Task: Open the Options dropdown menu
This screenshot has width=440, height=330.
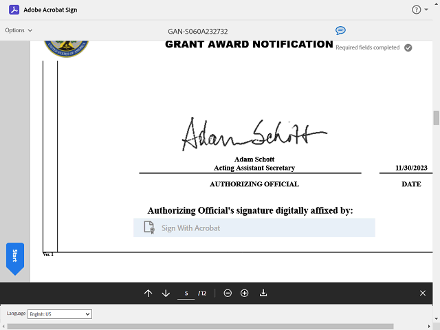Action: [19, 30]
